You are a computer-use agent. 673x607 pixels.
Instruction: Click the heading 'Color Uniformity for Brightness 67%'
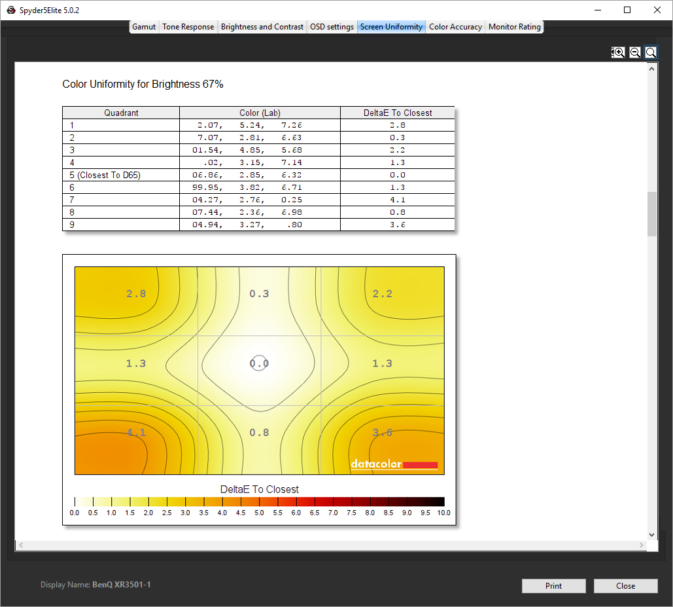coord(143,84)
